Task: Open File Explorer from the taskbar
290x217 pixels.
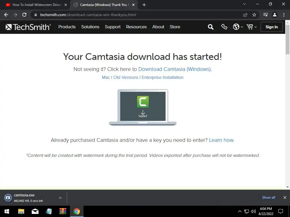Action: tap(21, 211)
